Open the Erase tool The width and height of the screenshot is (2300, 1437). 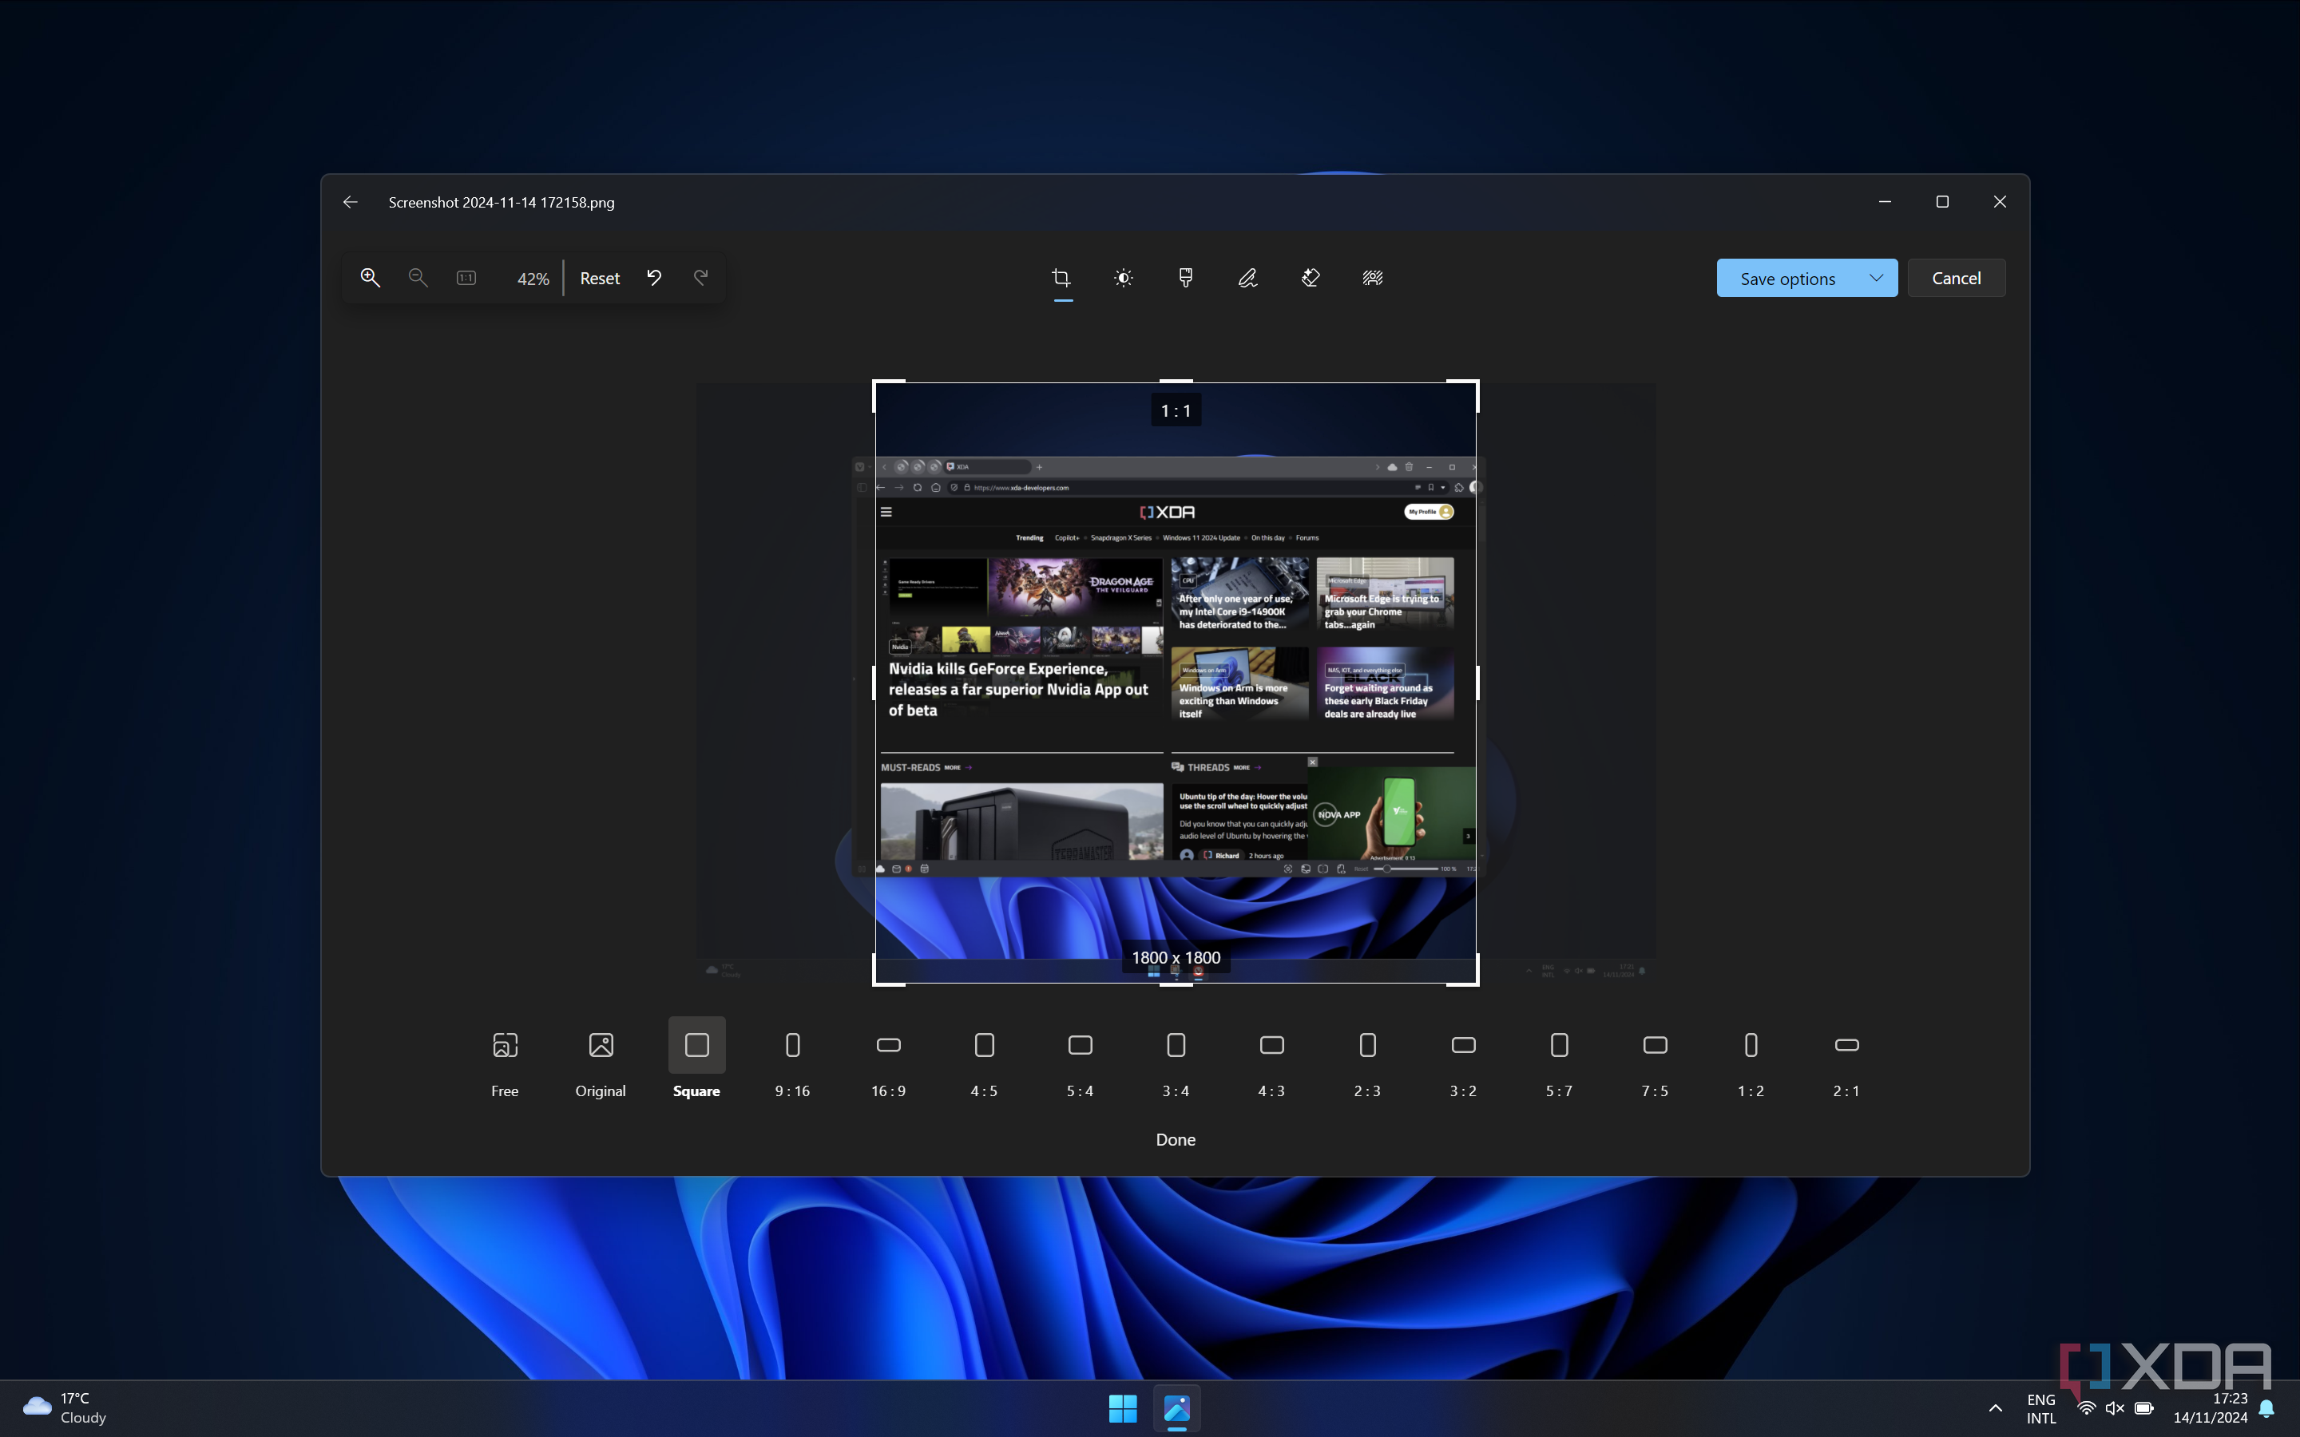click(1311, 278)
